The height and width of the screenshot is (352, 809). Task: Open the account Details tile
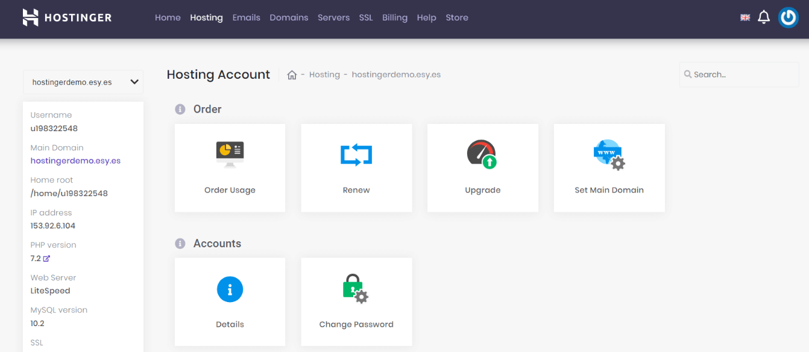click(x=230, y=302)
